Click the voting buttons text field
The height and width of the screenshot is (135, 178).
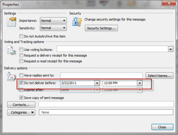coord(112,49)
